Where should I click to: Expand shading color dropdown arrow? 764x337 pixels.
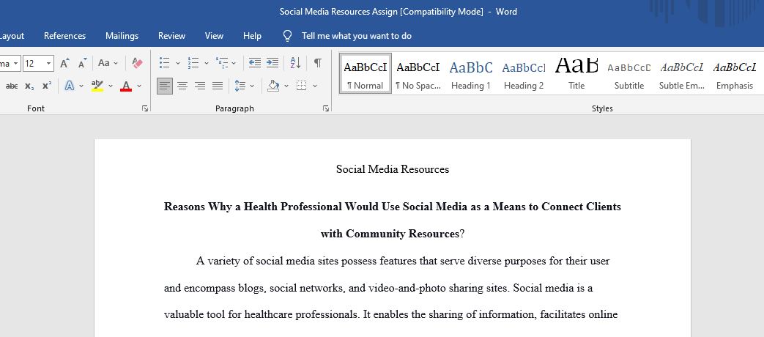pyautogui.click(x=286, y=86)
